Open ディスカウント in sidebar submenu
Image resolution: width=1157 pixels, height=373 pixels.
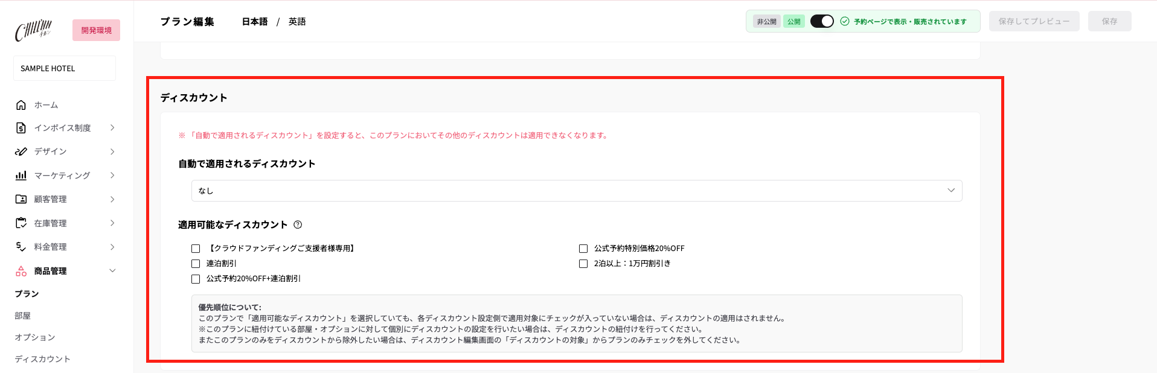pyautogui.click(x=43, y=359)
